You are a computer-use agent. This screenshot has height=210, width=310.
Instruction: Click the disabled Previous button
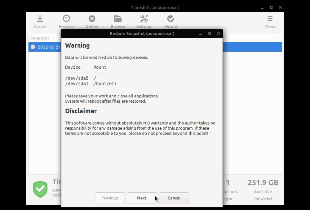point(110,198)
